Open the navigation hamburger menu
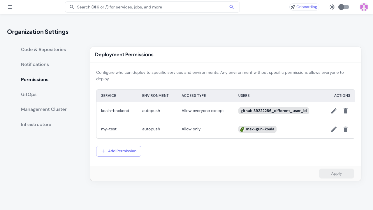The image size is (373, 210). click(x=10, y=7)
